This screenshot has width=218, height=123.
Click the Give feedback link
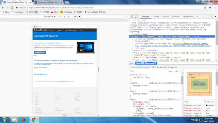(x=42, y=74)
